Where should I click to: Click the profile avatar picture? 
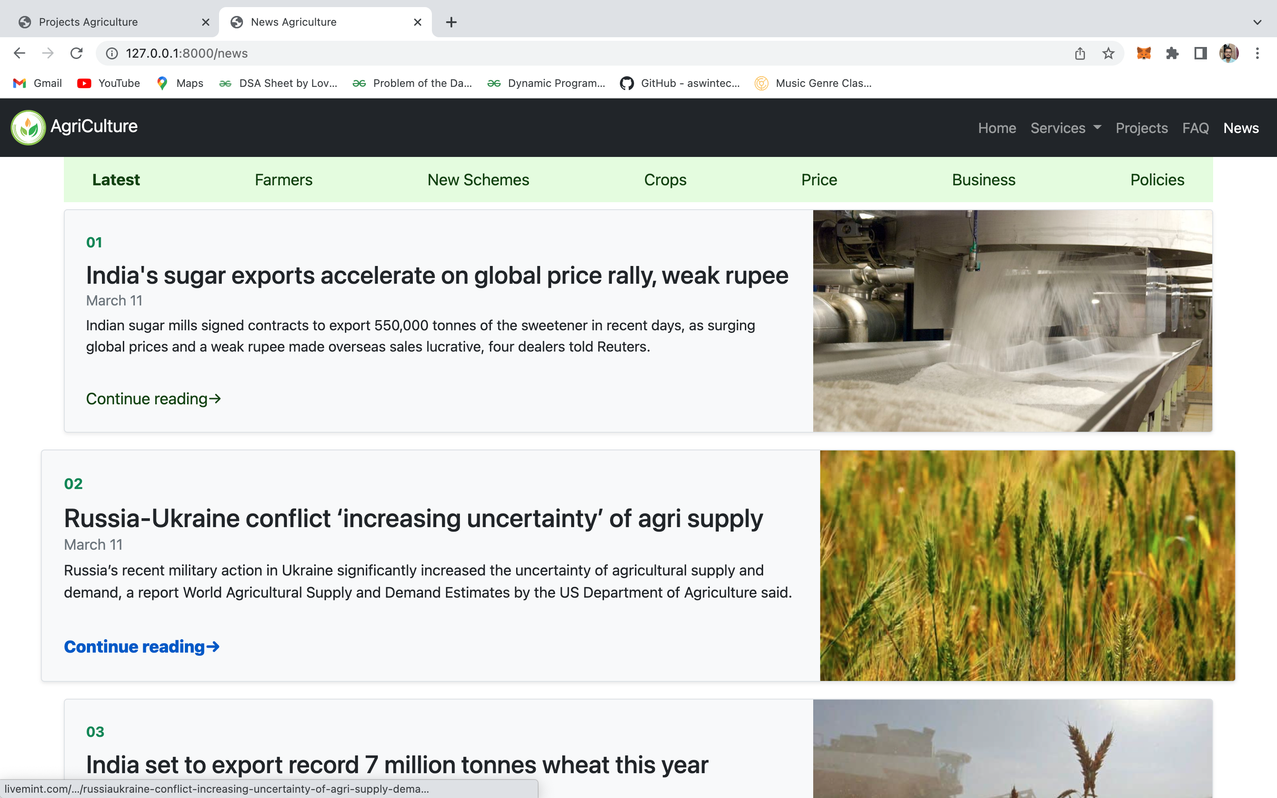tap(1229, 53)
